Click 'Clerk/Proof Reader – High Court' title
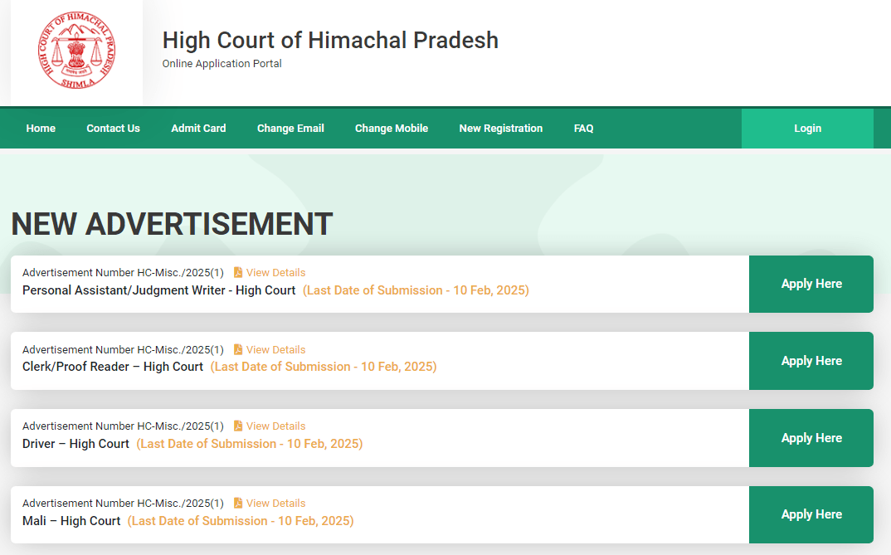Image resolution: width=891 pixels, height=555 pixels. [113, 367]
